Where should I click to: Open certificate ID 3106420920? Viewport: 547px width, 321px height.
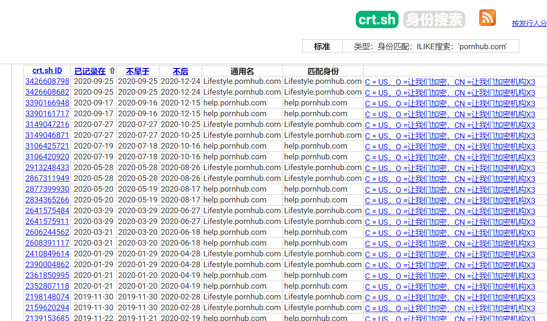47,157
